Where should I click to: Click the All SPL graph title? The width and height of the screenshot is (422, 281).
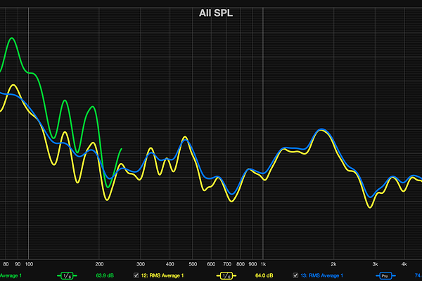210,13
